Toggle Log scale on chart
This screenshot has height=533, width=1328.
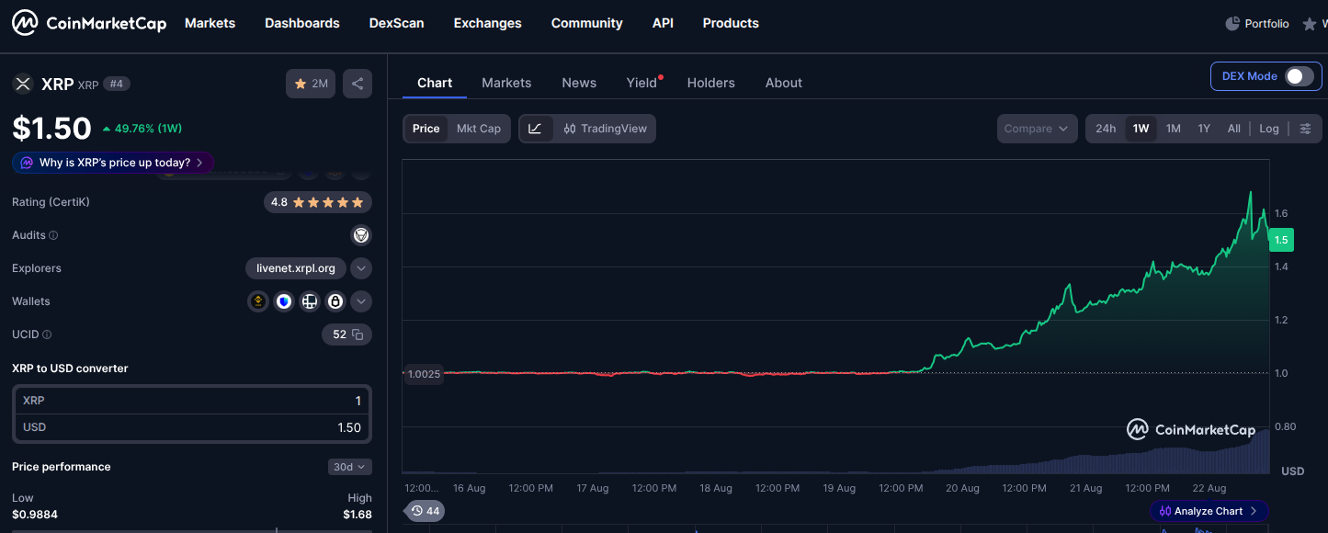[1269, 129]
